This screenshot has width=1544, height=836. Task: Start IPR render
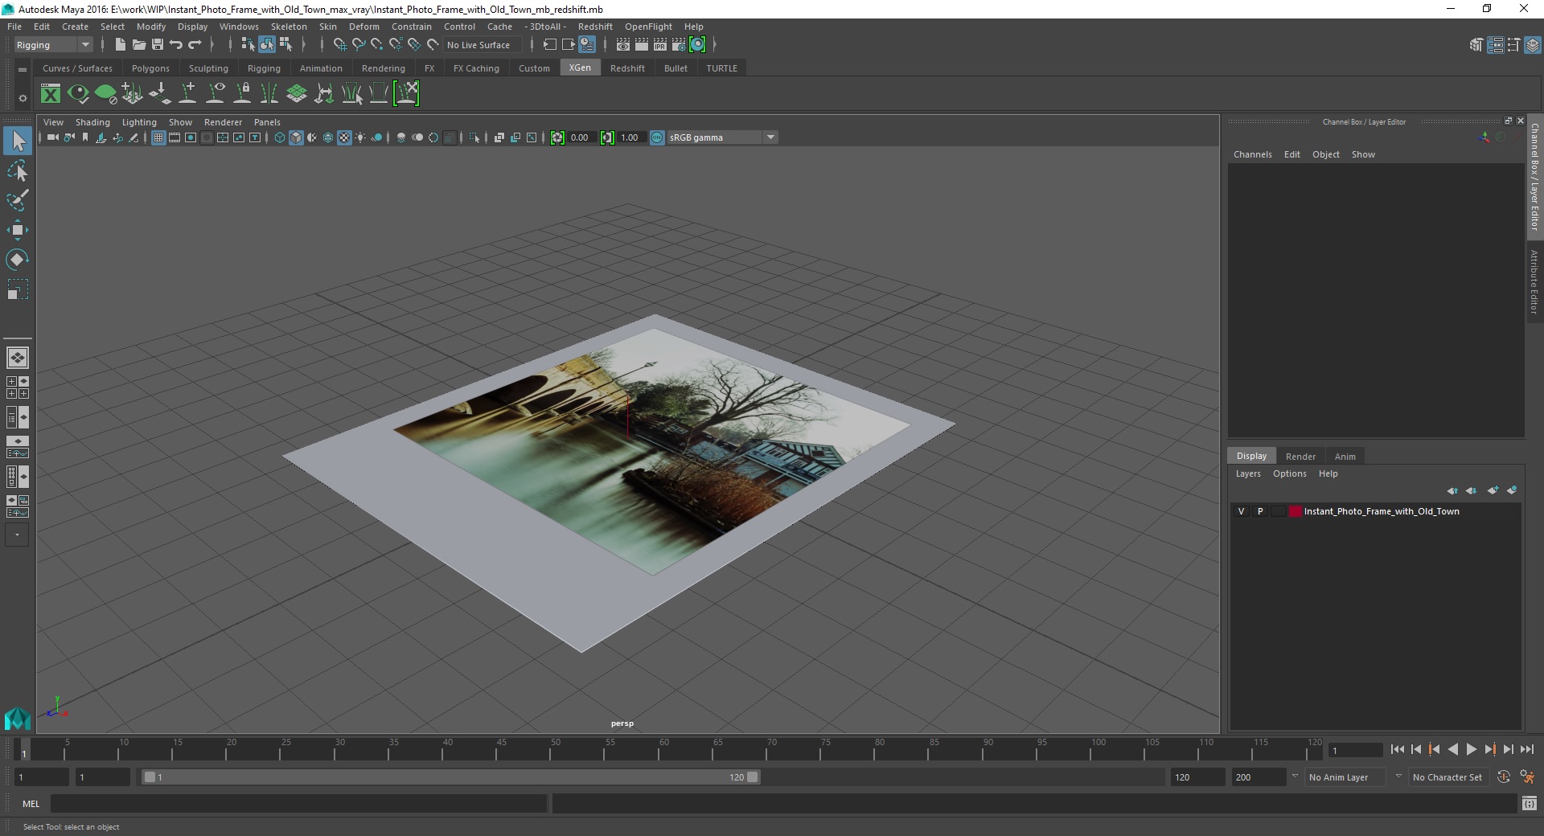pos(660,45)
